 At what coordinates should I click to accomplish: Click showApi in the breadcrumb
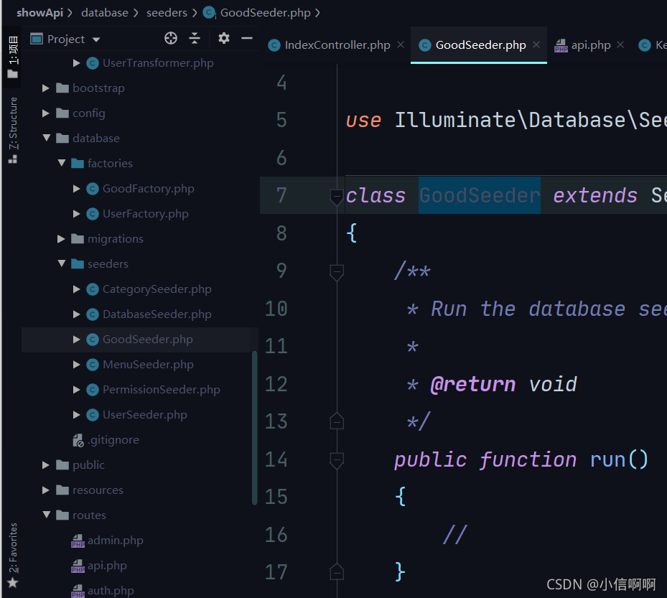[x=40, y=13]
